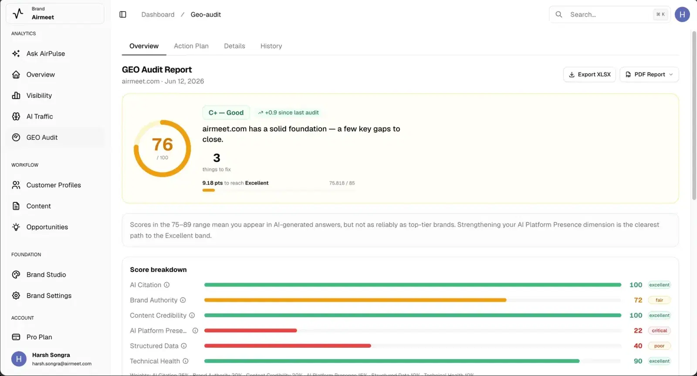Click the info icon beside AI Citation
Screen dimensions: 697x376
(166, 285)
